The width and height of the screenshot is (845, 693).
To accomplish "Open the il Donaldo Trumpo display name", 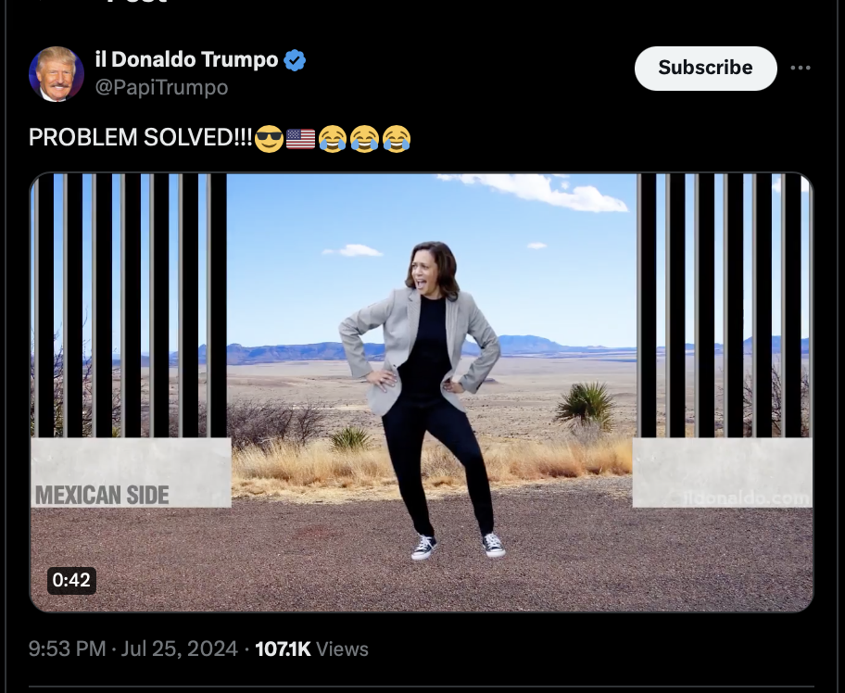I will click(186, 59).
